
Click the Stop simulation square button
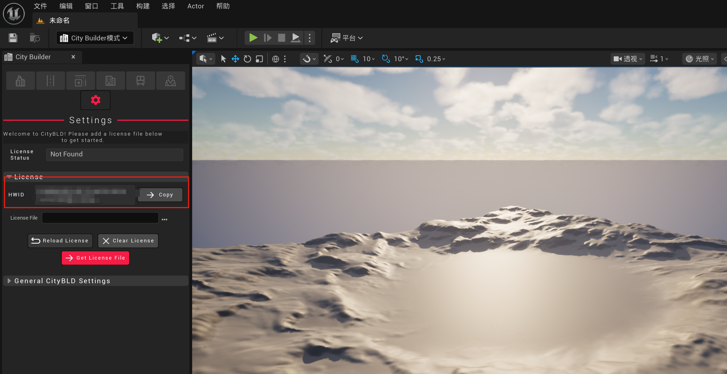[281, 38]
